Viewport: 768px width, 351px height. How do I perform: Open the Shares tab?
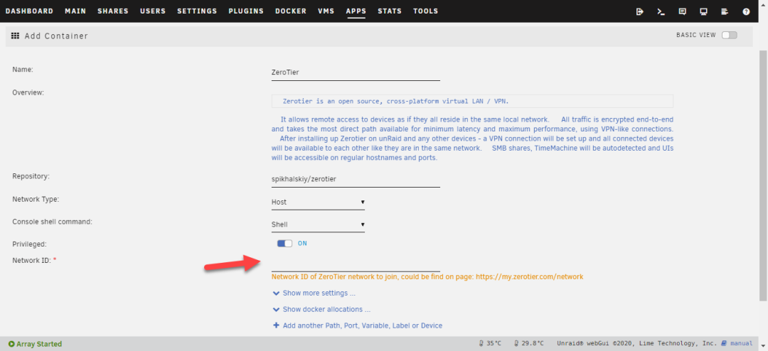click(113, 11)
